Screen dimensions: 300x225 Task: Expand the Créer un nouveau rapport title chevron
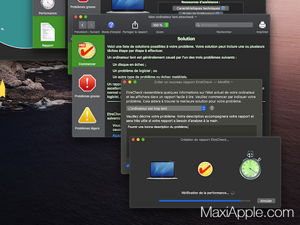tap(232, 82)
